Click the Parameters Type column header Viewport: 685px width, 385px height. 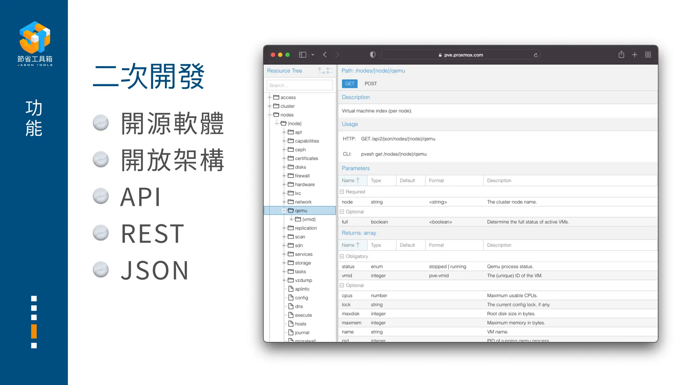coord(382,180)
